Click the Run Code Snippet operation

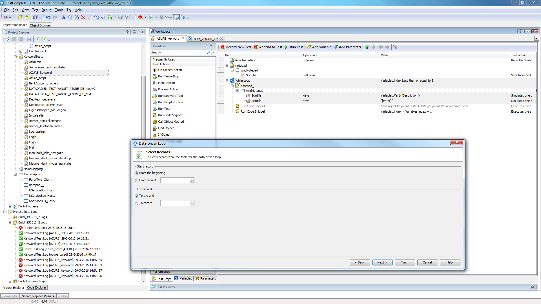point(170,115)
